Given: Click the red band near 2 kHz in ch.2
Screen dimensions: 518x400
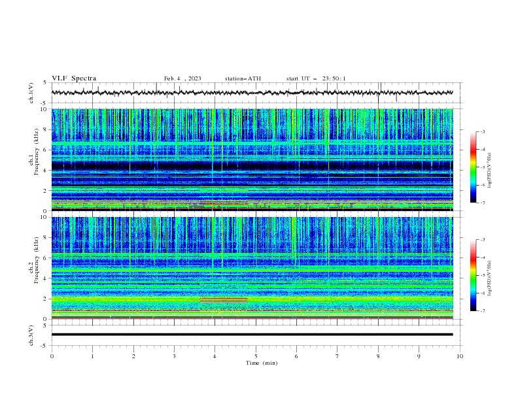Looking at the screenshot, I should (224, 300).
